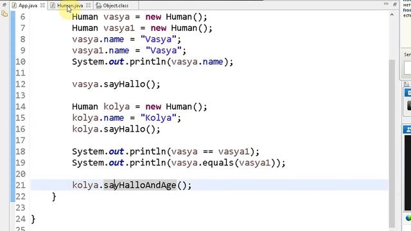Maximize the editor area
411x231 pixels.
(x=395, y=4)
